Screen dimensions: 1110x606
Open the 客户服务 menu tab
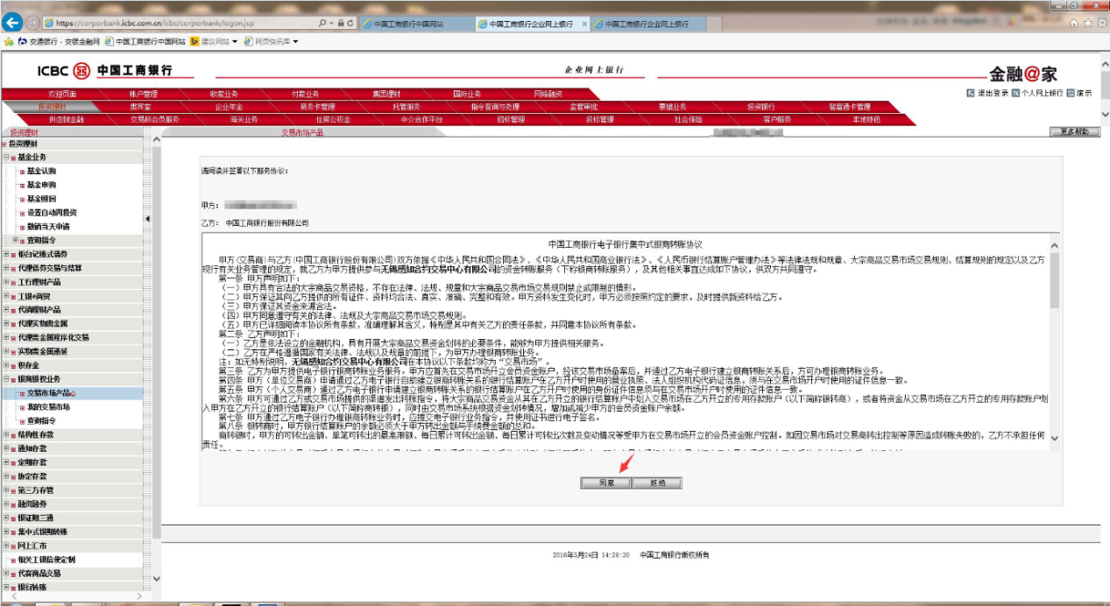tap(777, 119)
